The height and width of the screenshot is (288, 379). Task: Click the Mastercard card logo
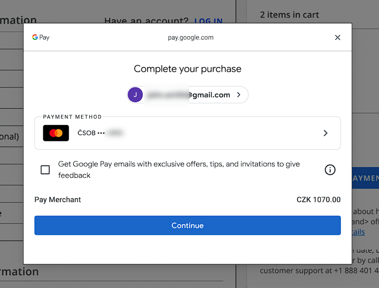(x=56, y=133)
